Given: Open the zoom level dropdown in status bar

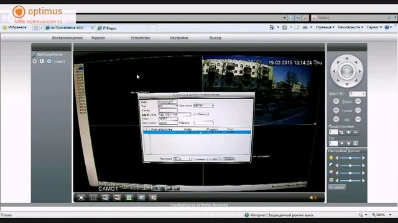Looking at the screenshot, I should point(390,215).
